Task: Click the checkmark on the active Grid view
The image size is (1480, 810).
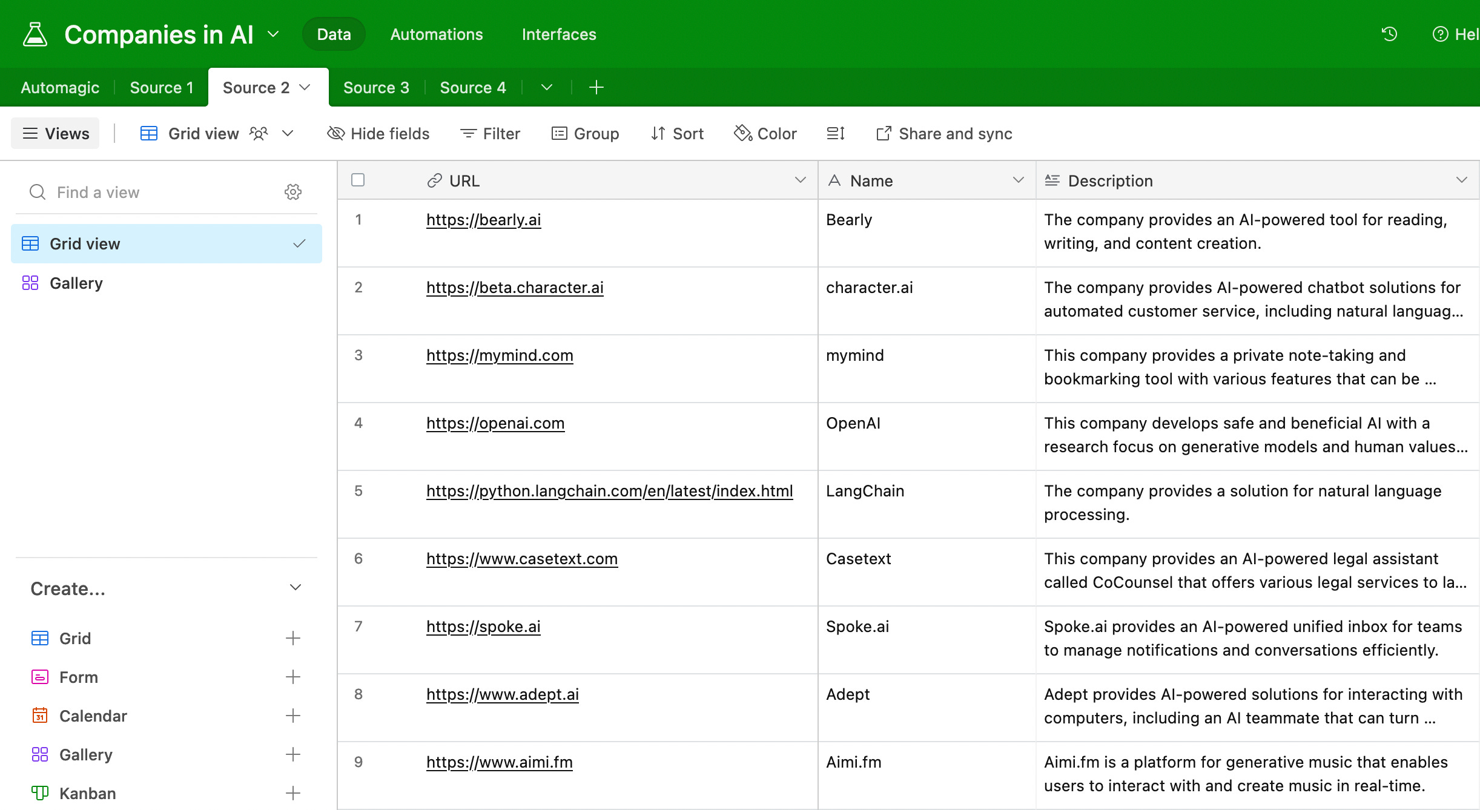Action: click(x=299, y=243)
